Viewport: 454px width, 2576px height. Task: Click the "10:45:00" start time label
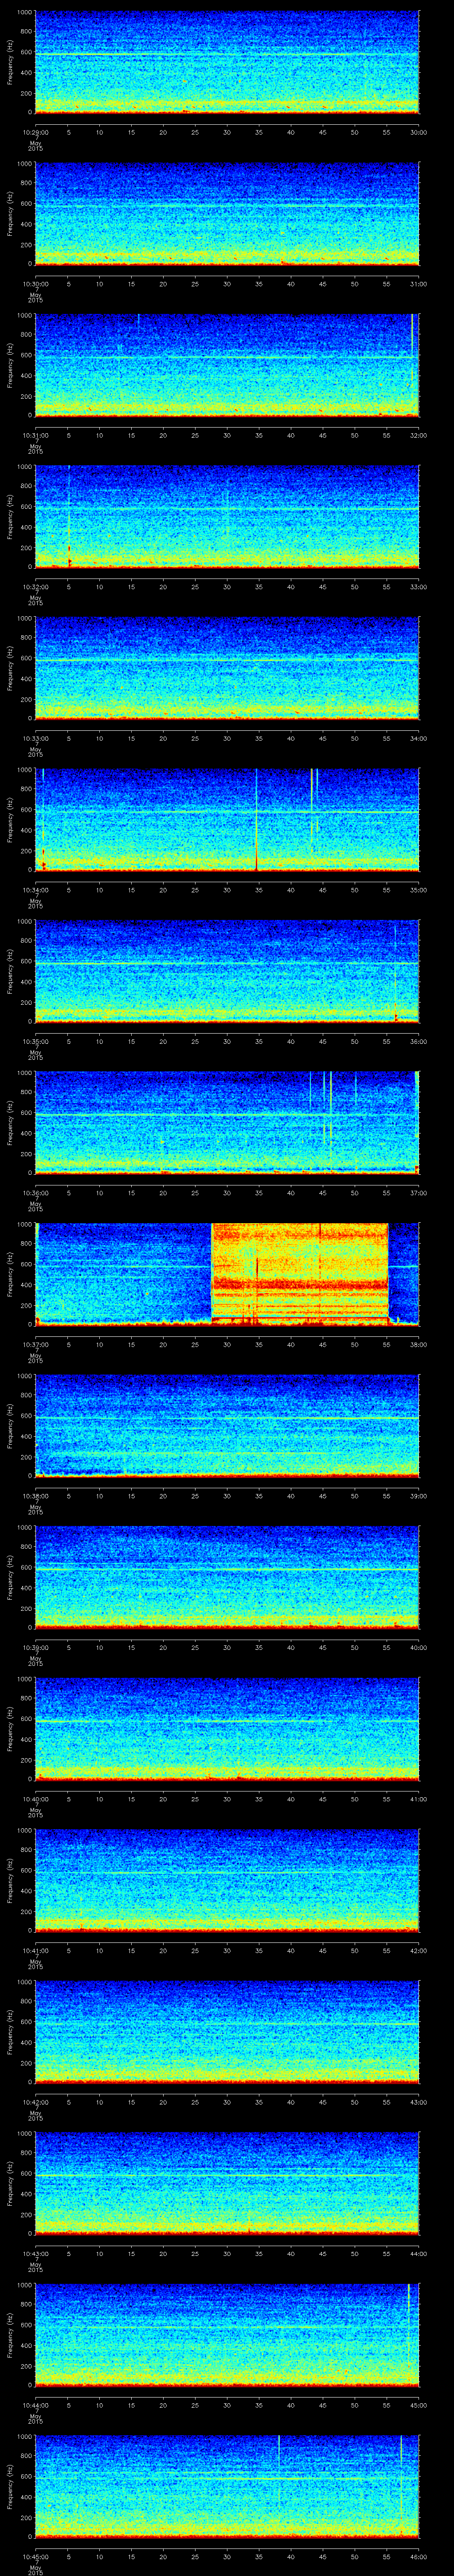tap(35, 2556)
